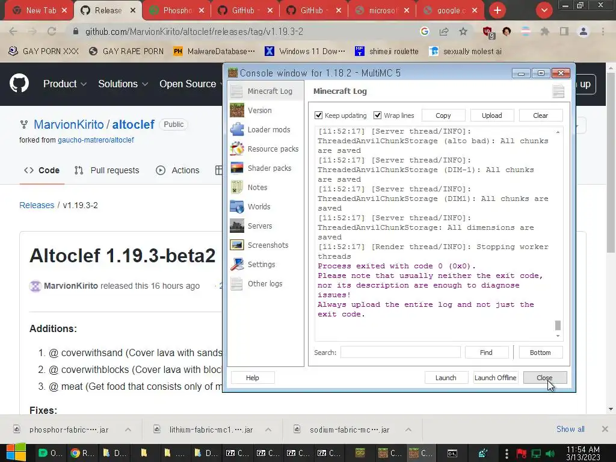
Task: Open Actions tab of the repository
Action: pos(177,170)
